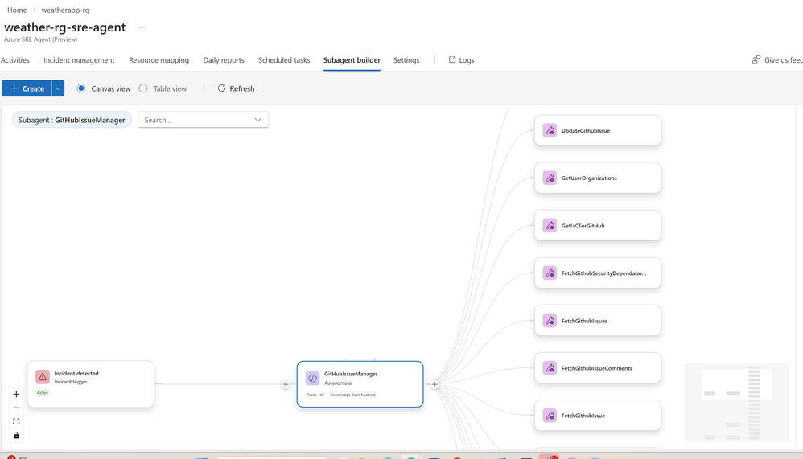Screen dimensions: 803x459
Task: Click the Create button
Action: point(27,88)
